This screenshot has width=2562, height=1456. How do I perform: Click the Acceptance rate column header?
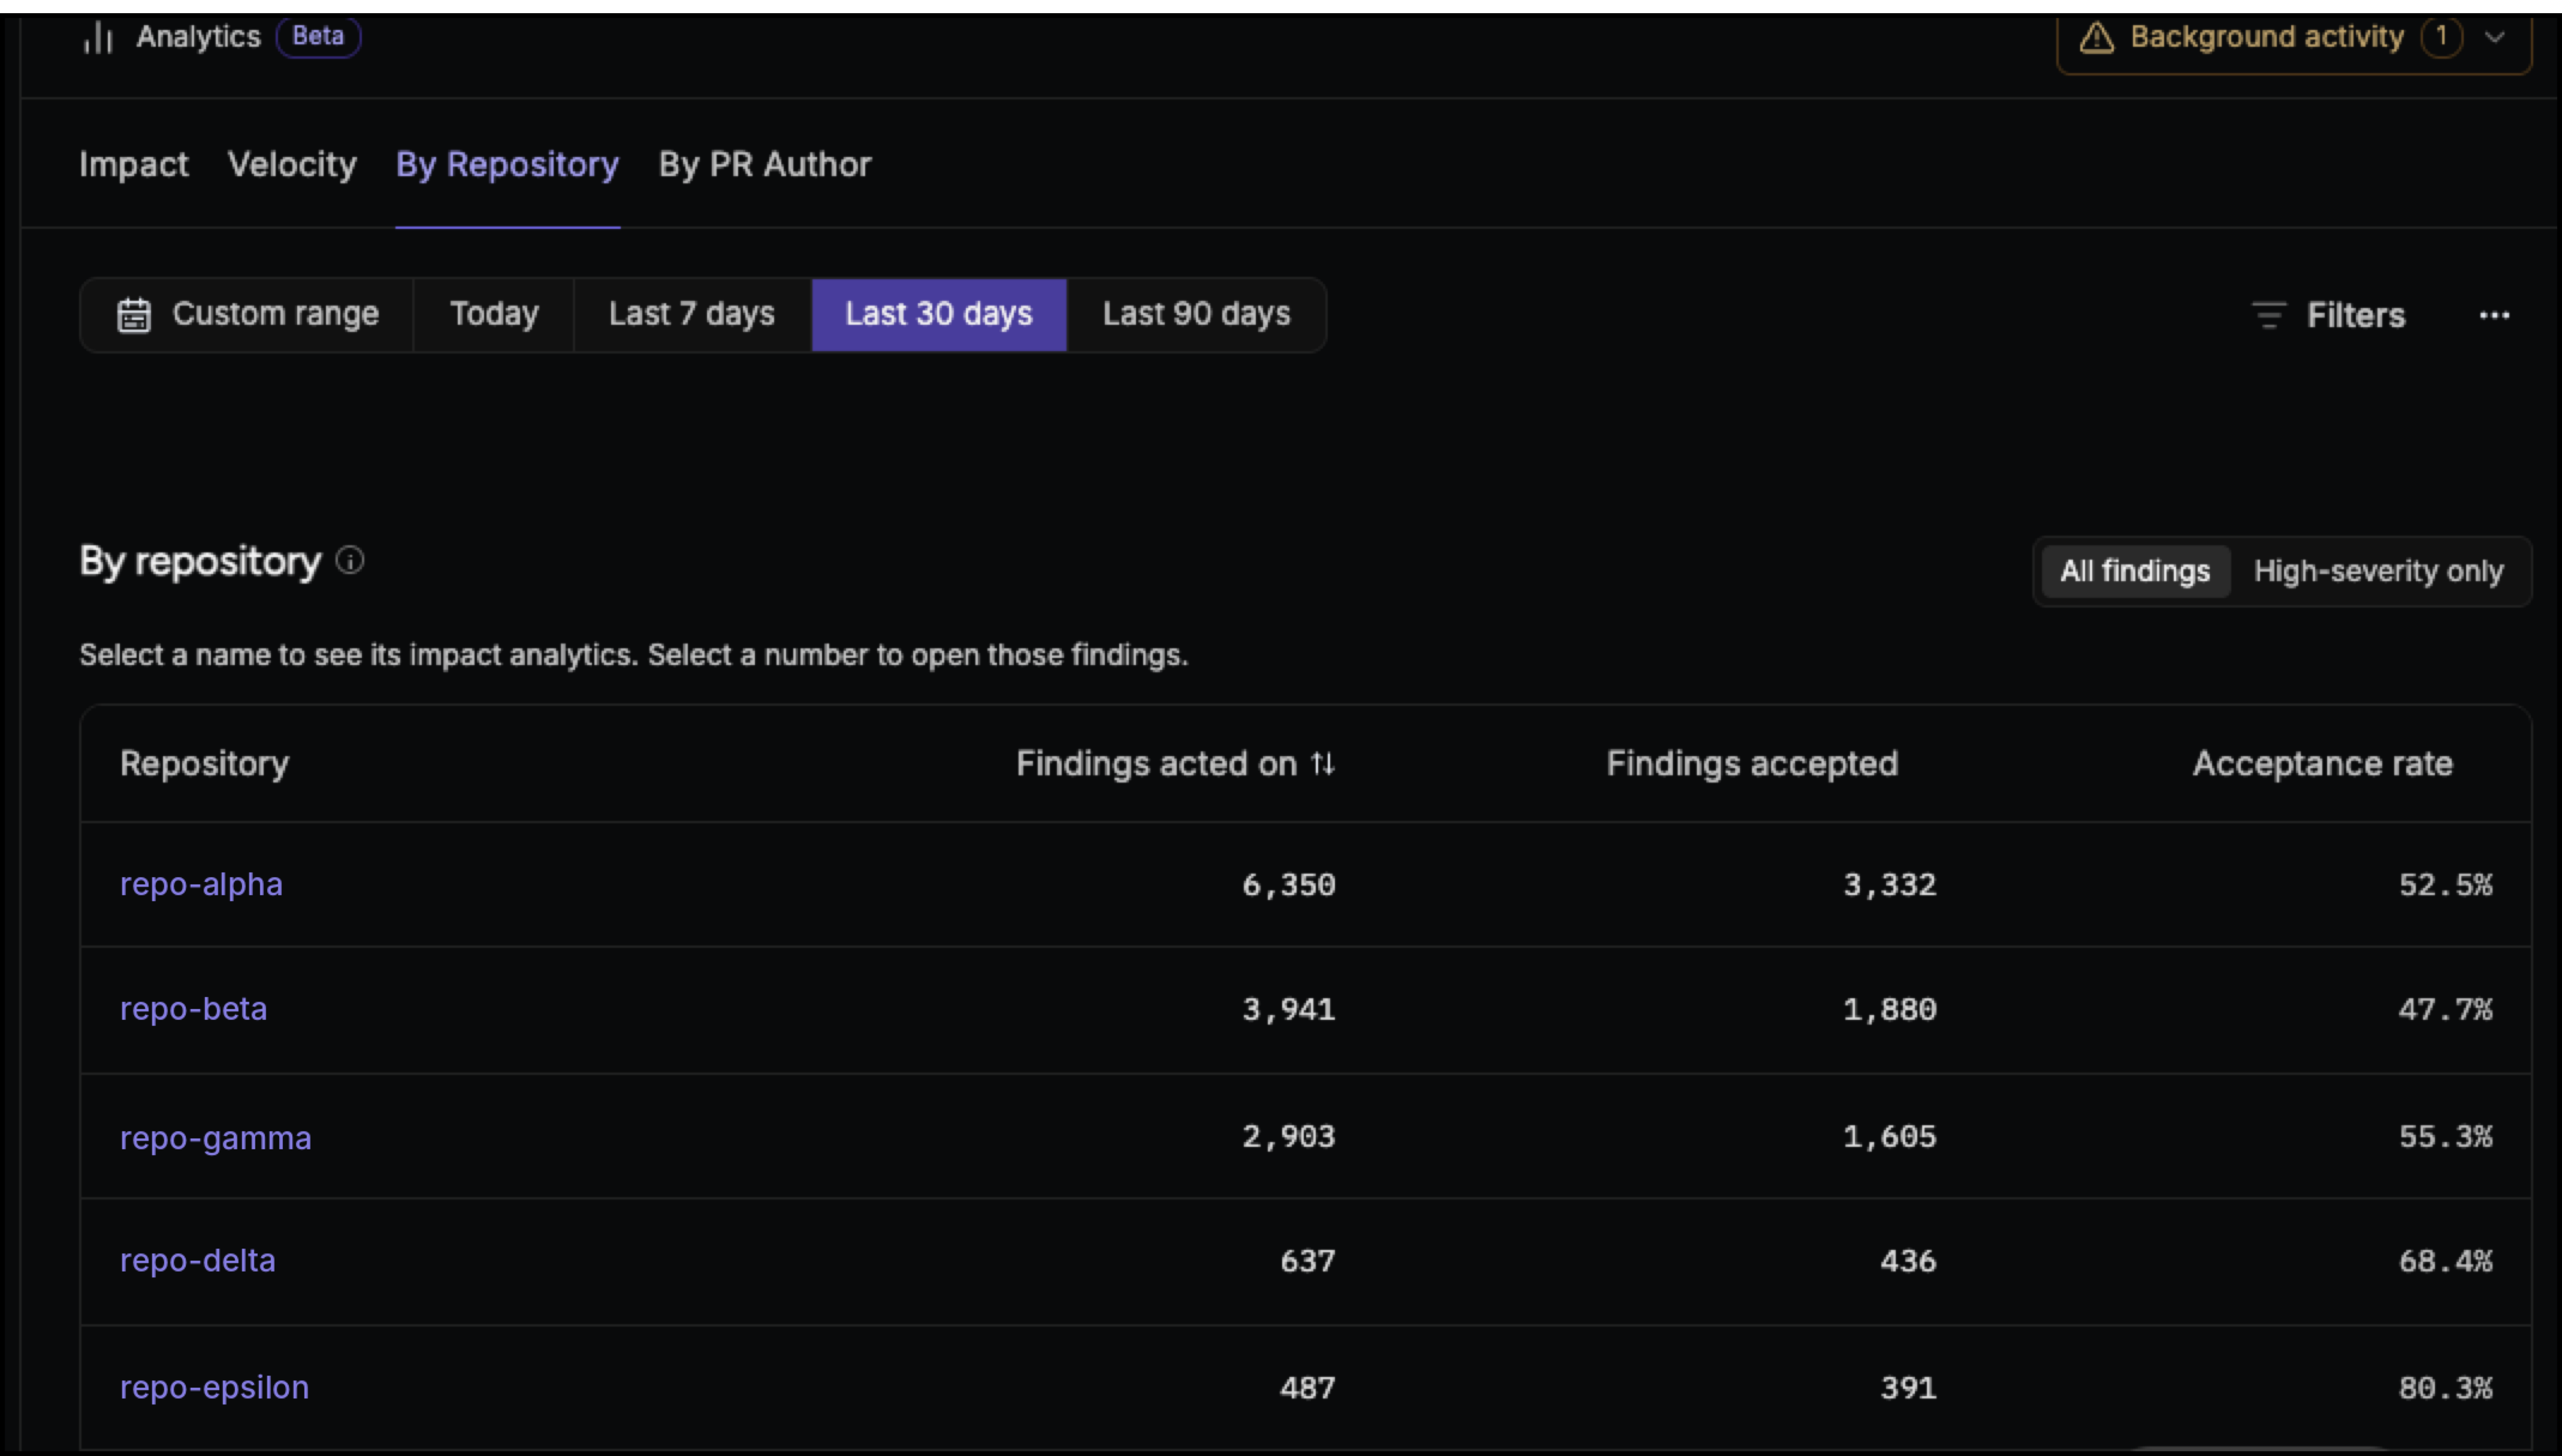[2322, 764]
